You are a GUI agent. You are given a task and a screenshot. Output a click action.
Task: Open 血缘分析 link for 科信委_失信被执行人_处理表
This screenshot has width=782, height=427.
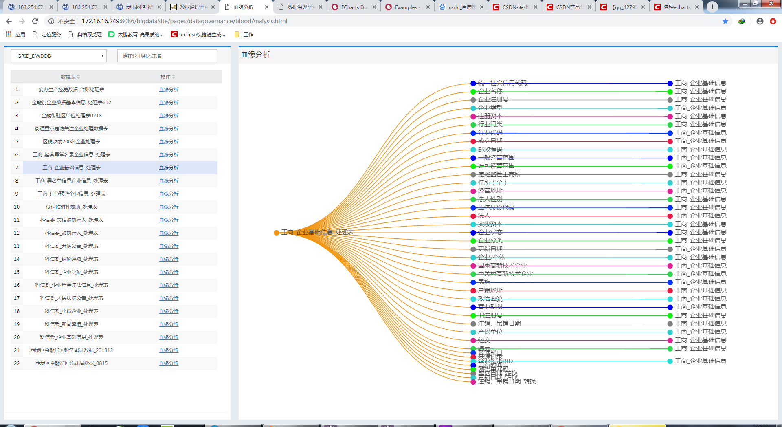[x=169, y=220]
